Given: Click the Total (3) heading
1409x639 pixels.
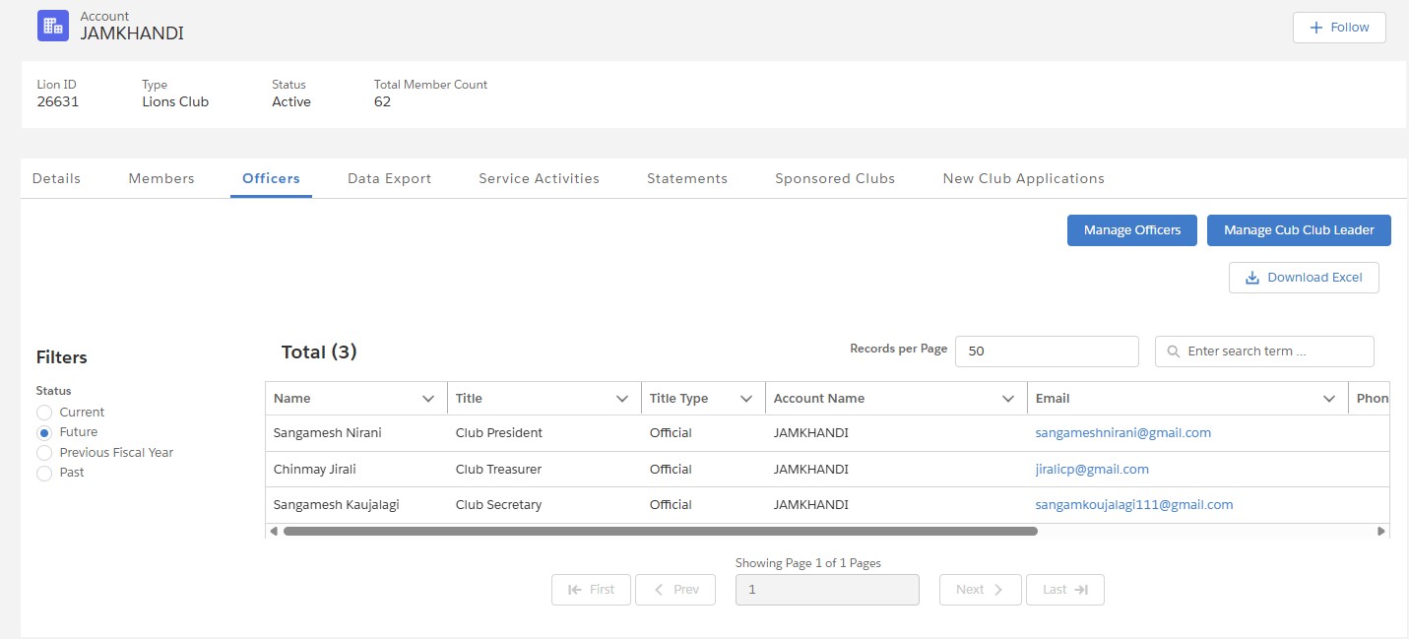Looking at the screenshot, I should tap(319, 351).
